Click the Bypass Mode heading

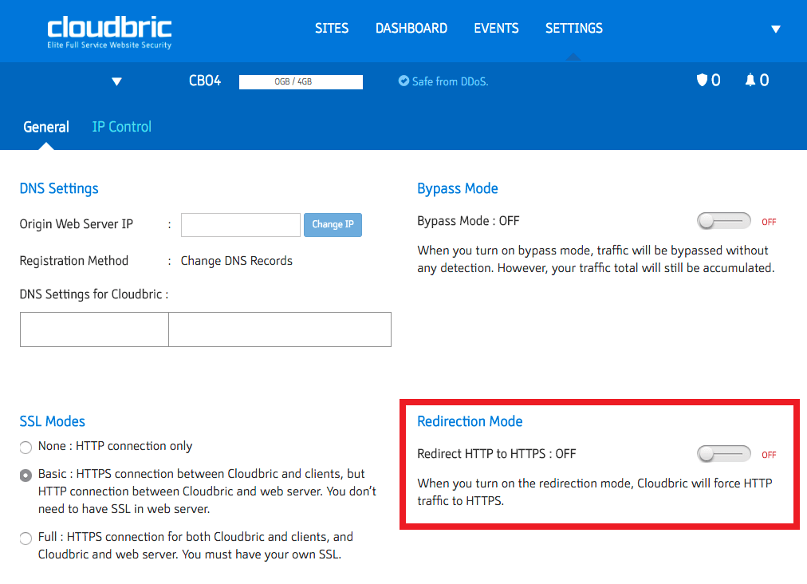(x=458, y=189)
